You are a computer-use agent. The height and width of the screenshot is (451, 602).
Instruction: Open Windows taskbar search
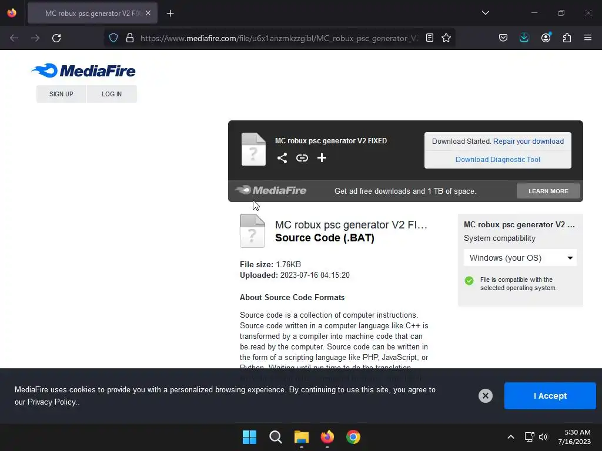point(276,437)
